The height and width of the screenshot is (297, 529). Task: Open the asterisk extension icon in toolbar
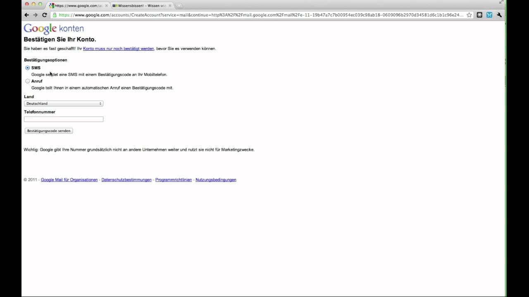pos(479,15)
